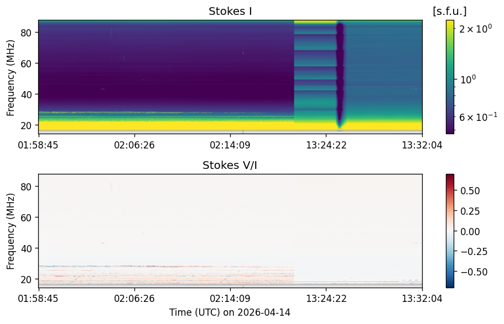Click the 01:58:45 tick label under Stokes V/I
Image resolution: width=504 pixels, height=324 pixels.
coord(38,299)
